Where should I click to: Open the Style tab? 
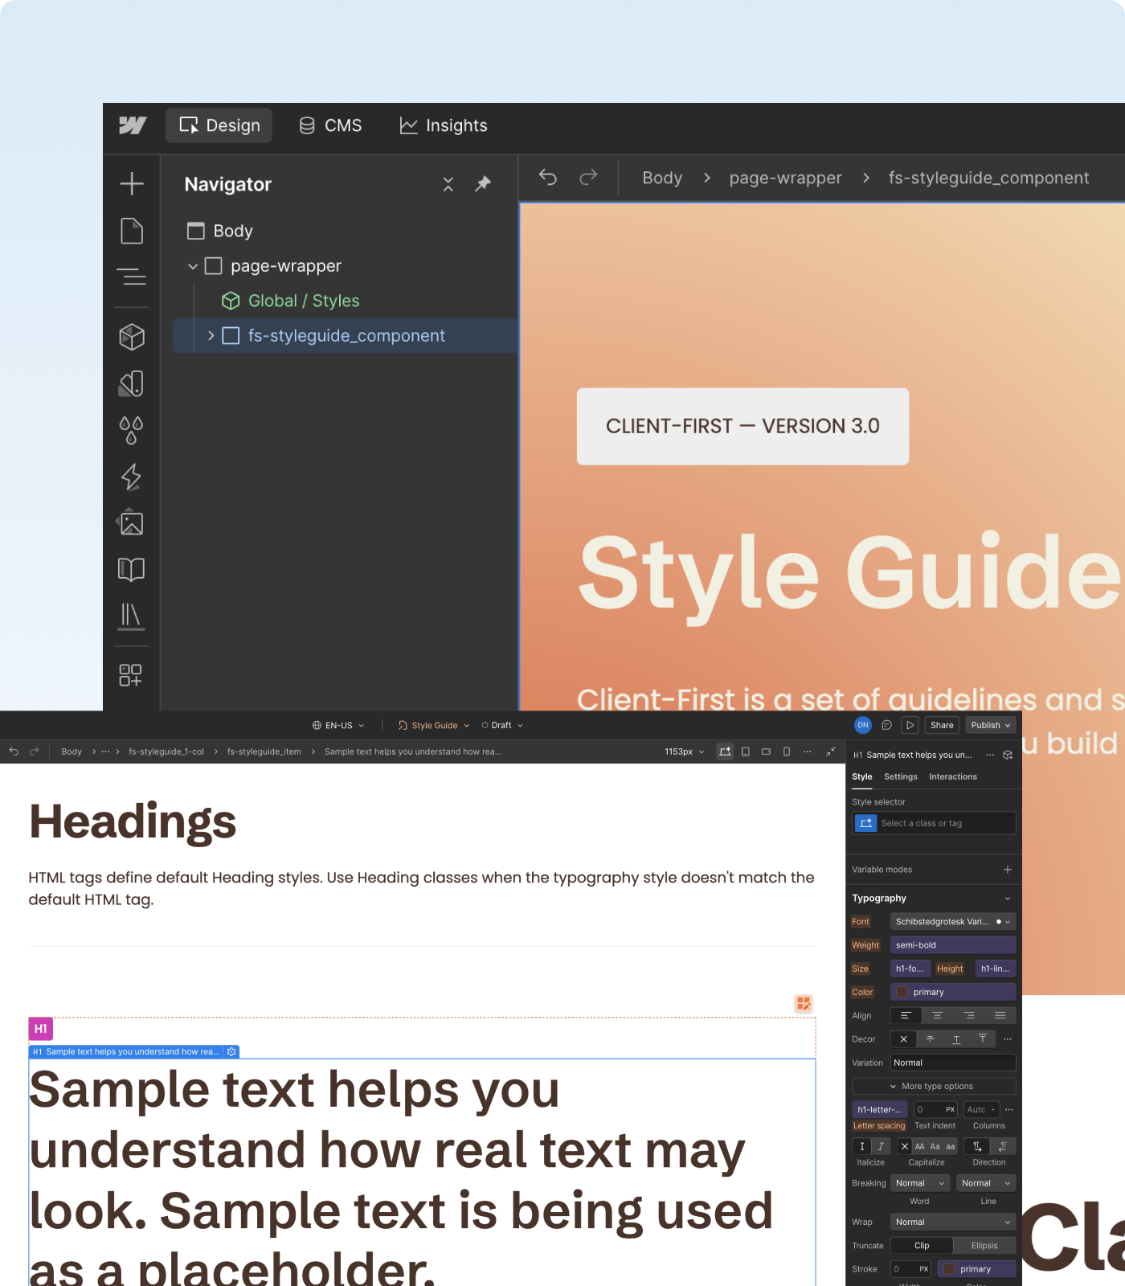862,776
